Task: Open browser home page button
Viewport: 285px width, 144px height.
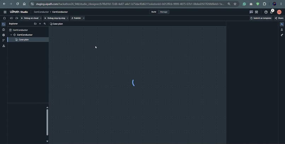Action: (24, 4)
